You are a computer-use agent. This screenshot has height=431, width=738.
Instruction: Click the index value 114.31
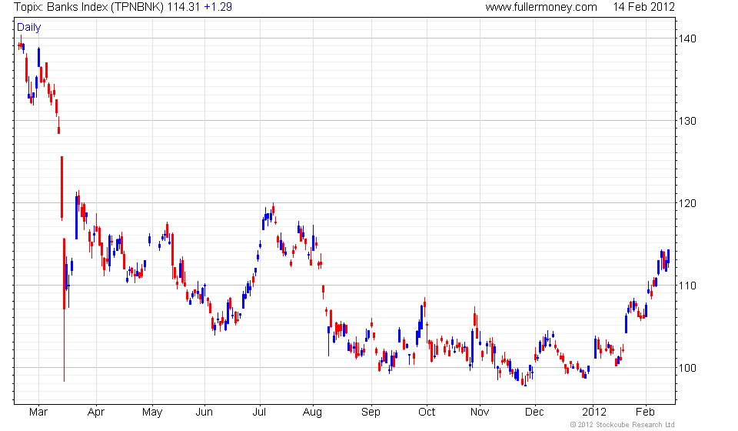coord(184,7)
